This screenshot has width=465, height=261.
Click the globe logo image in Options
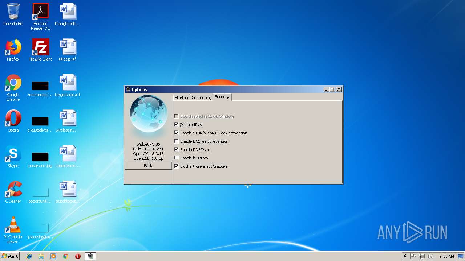click(148, 114)
